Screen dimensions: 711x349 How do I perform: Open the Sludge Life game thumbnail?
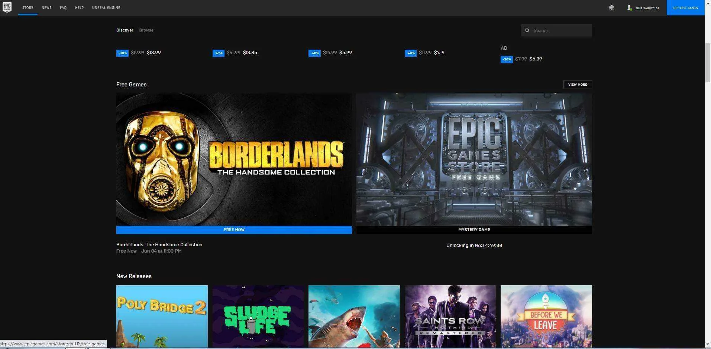[x=258, y=316]
